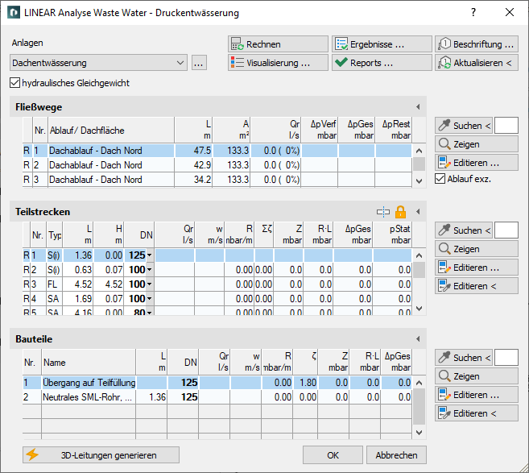Open the Reports dialog

pos(382,63)
